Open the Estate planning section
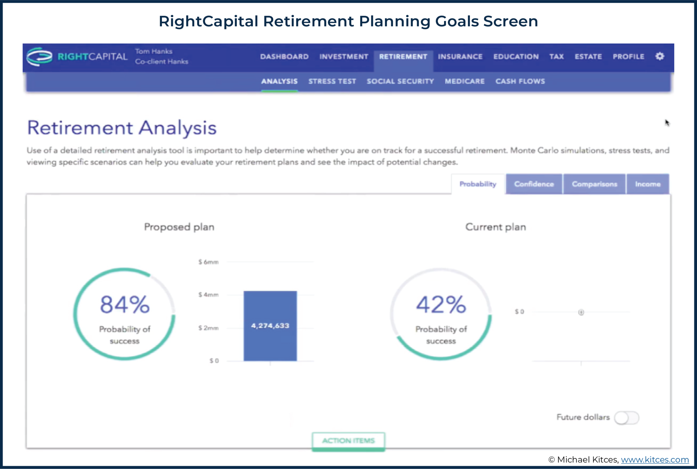The width and height of the screenshot is (697, 469). click(588, 56)
